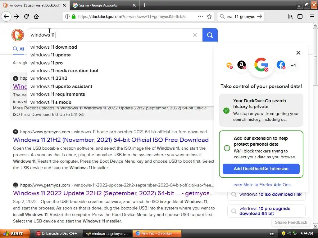Click the +4 more trackers badge
The height and width of the screenshot is (238, 318).
click(293, 65)
